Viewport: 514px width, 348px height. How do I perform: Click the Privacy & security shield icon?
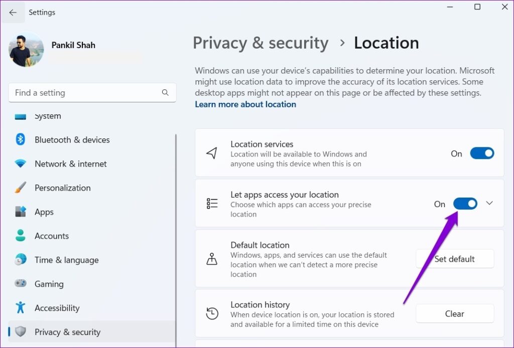coord(19,332)
